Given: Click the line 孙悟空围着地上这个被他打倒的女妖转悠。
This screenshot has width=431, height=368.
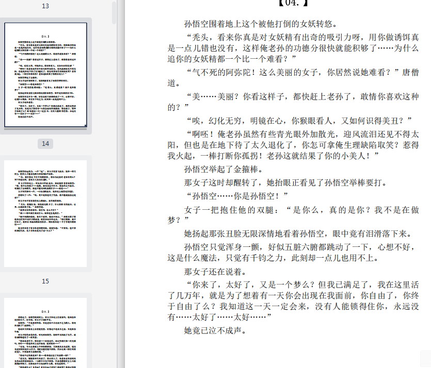Looking at the screenshot, I should [x=261, y=24].
